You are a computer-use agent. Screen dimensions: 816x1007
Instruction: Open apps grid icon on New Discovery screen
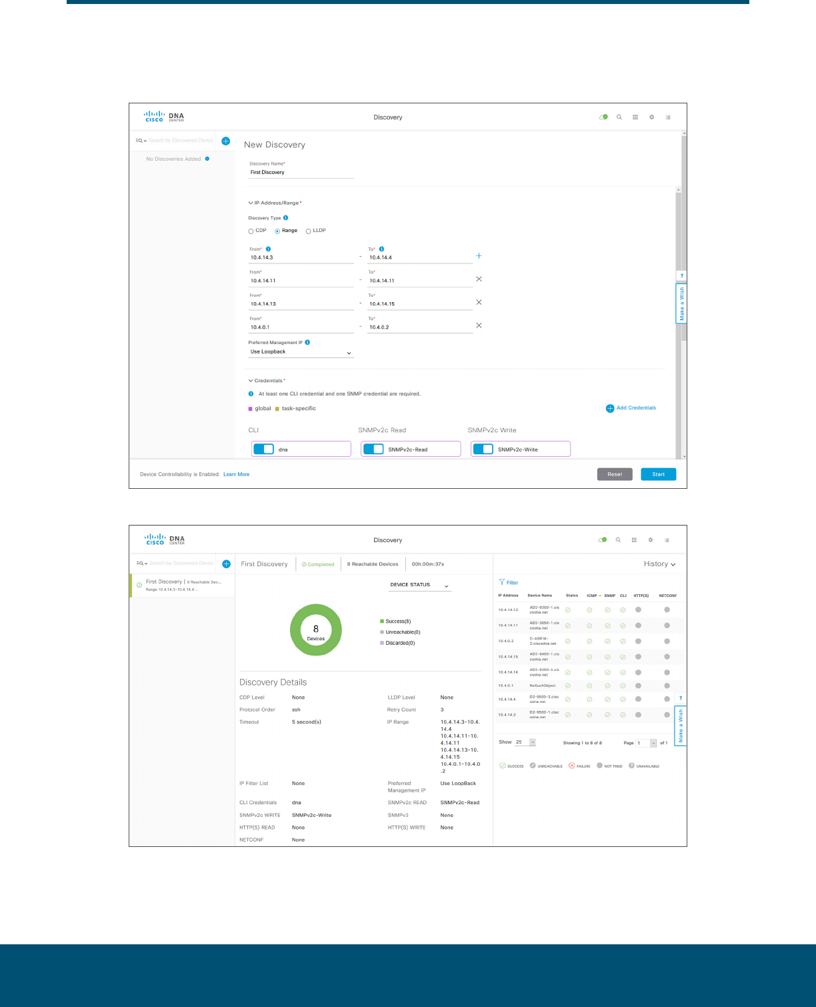[635, 117]
